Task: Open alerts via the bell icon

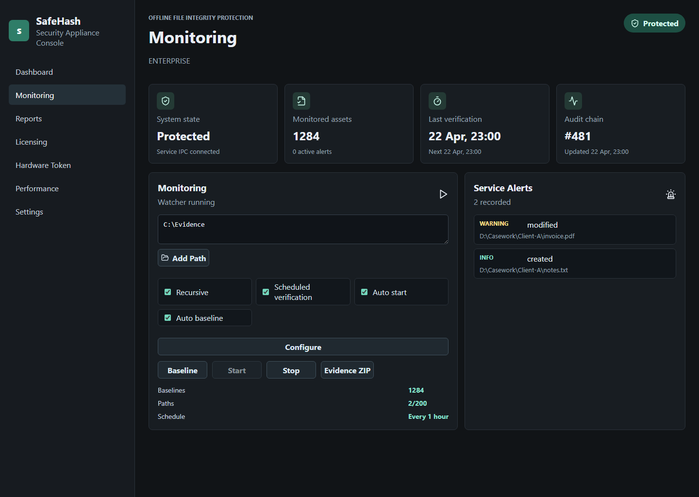Action: tap(670, 194)
